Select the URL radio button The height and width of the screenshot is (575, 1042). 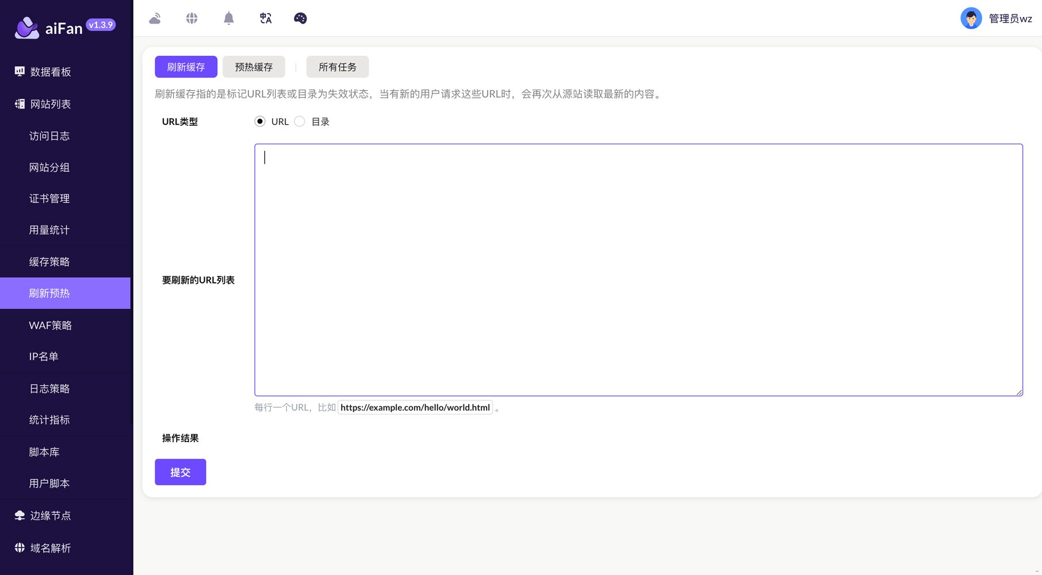[x=260, y=121]
